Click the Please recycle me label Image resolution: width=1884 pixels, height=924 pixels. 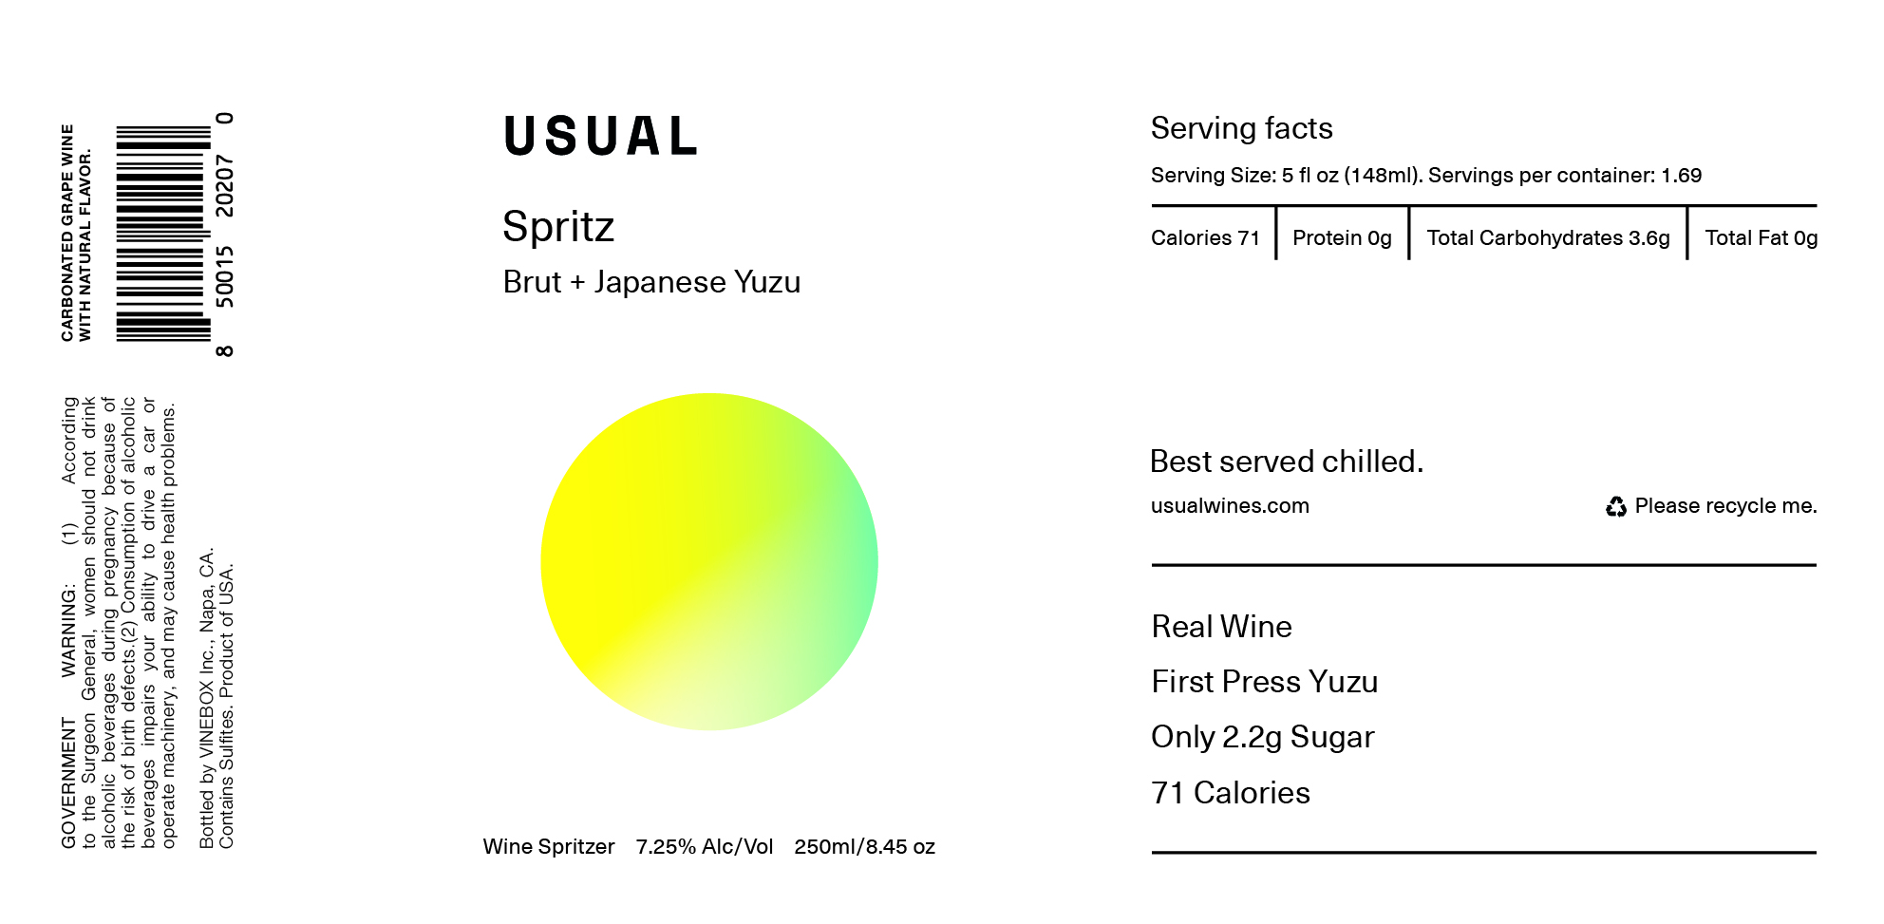[1725, 506]
